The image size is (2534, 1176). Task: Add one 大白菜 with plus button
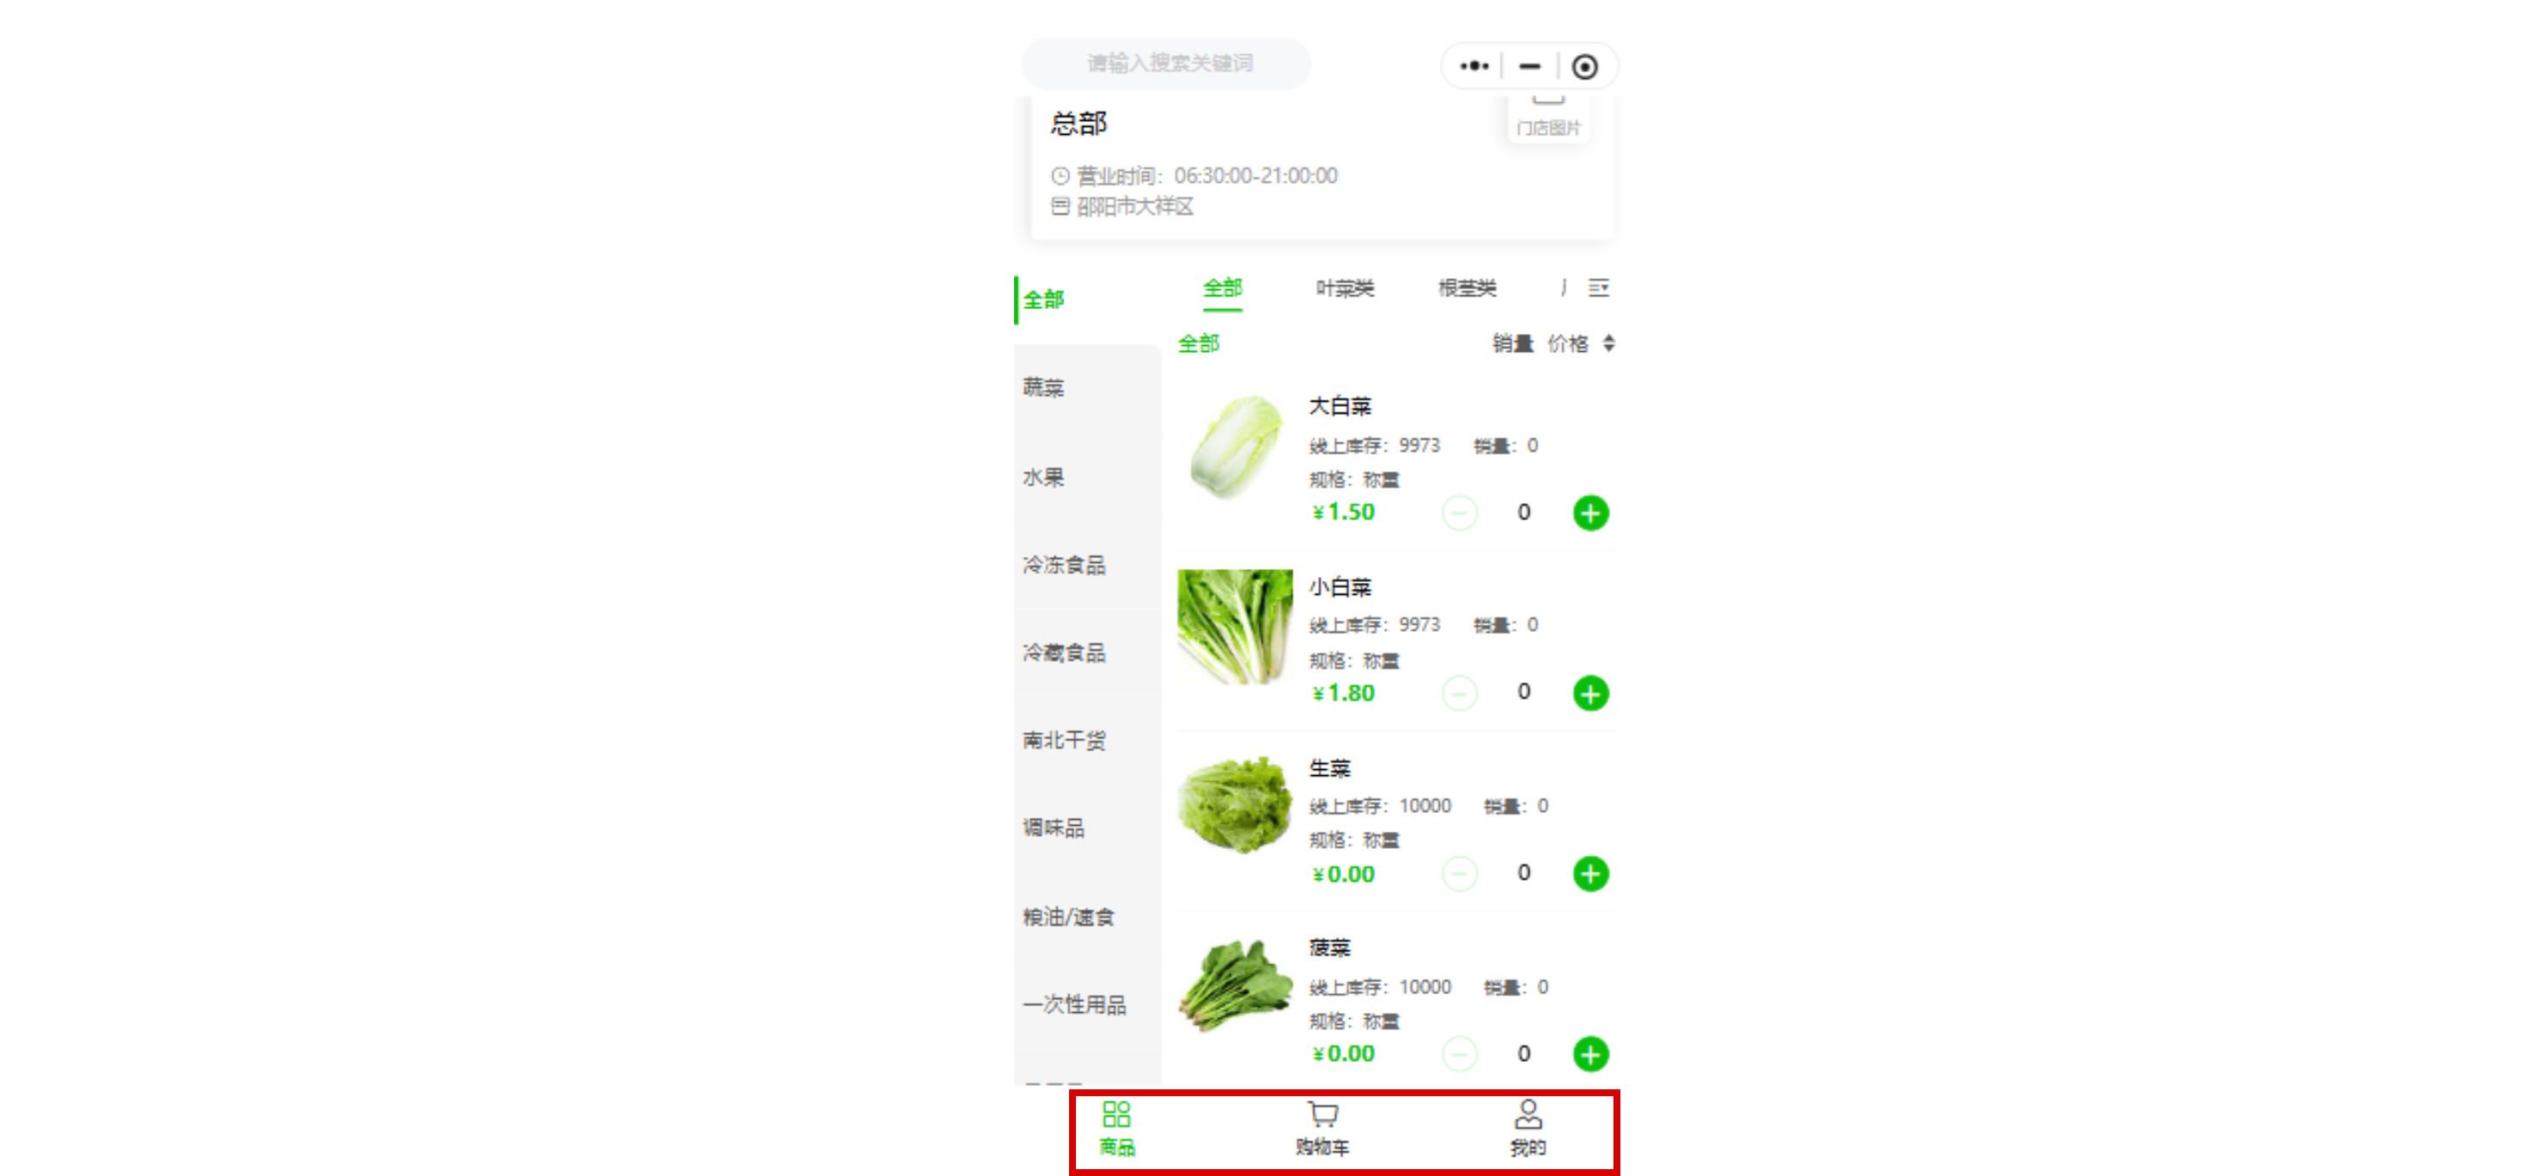[x=1589, y=512]
